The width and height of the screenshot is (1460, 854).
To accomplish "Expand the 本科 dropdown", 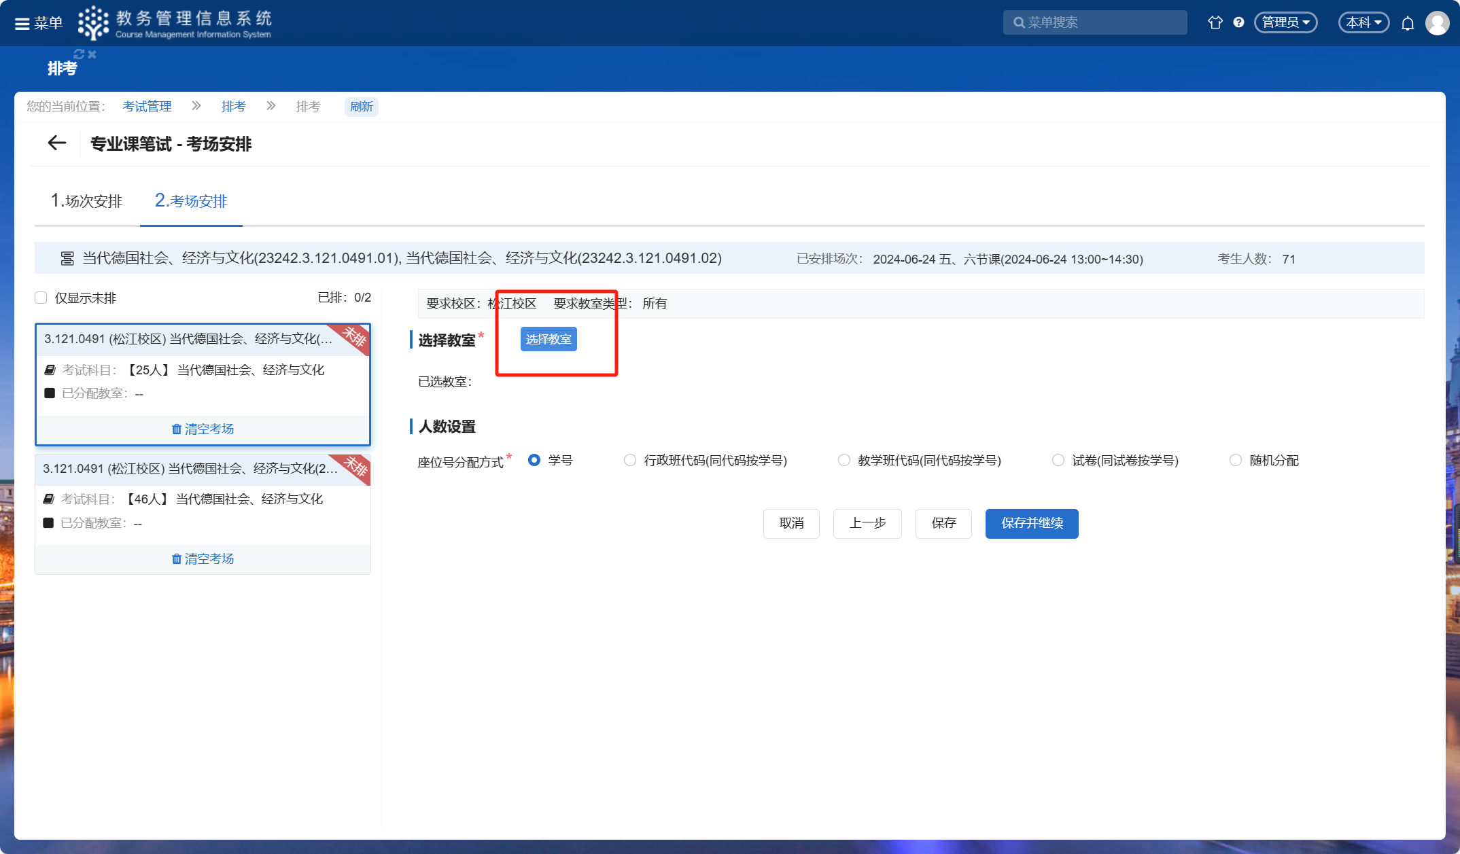I will point(1363,22).
